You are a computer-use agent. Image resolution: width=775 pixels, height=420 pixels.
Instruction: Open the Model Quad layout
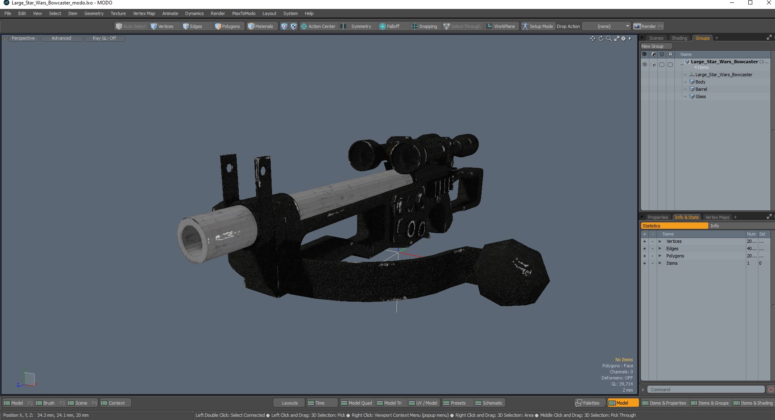click(x=356, y=403)
